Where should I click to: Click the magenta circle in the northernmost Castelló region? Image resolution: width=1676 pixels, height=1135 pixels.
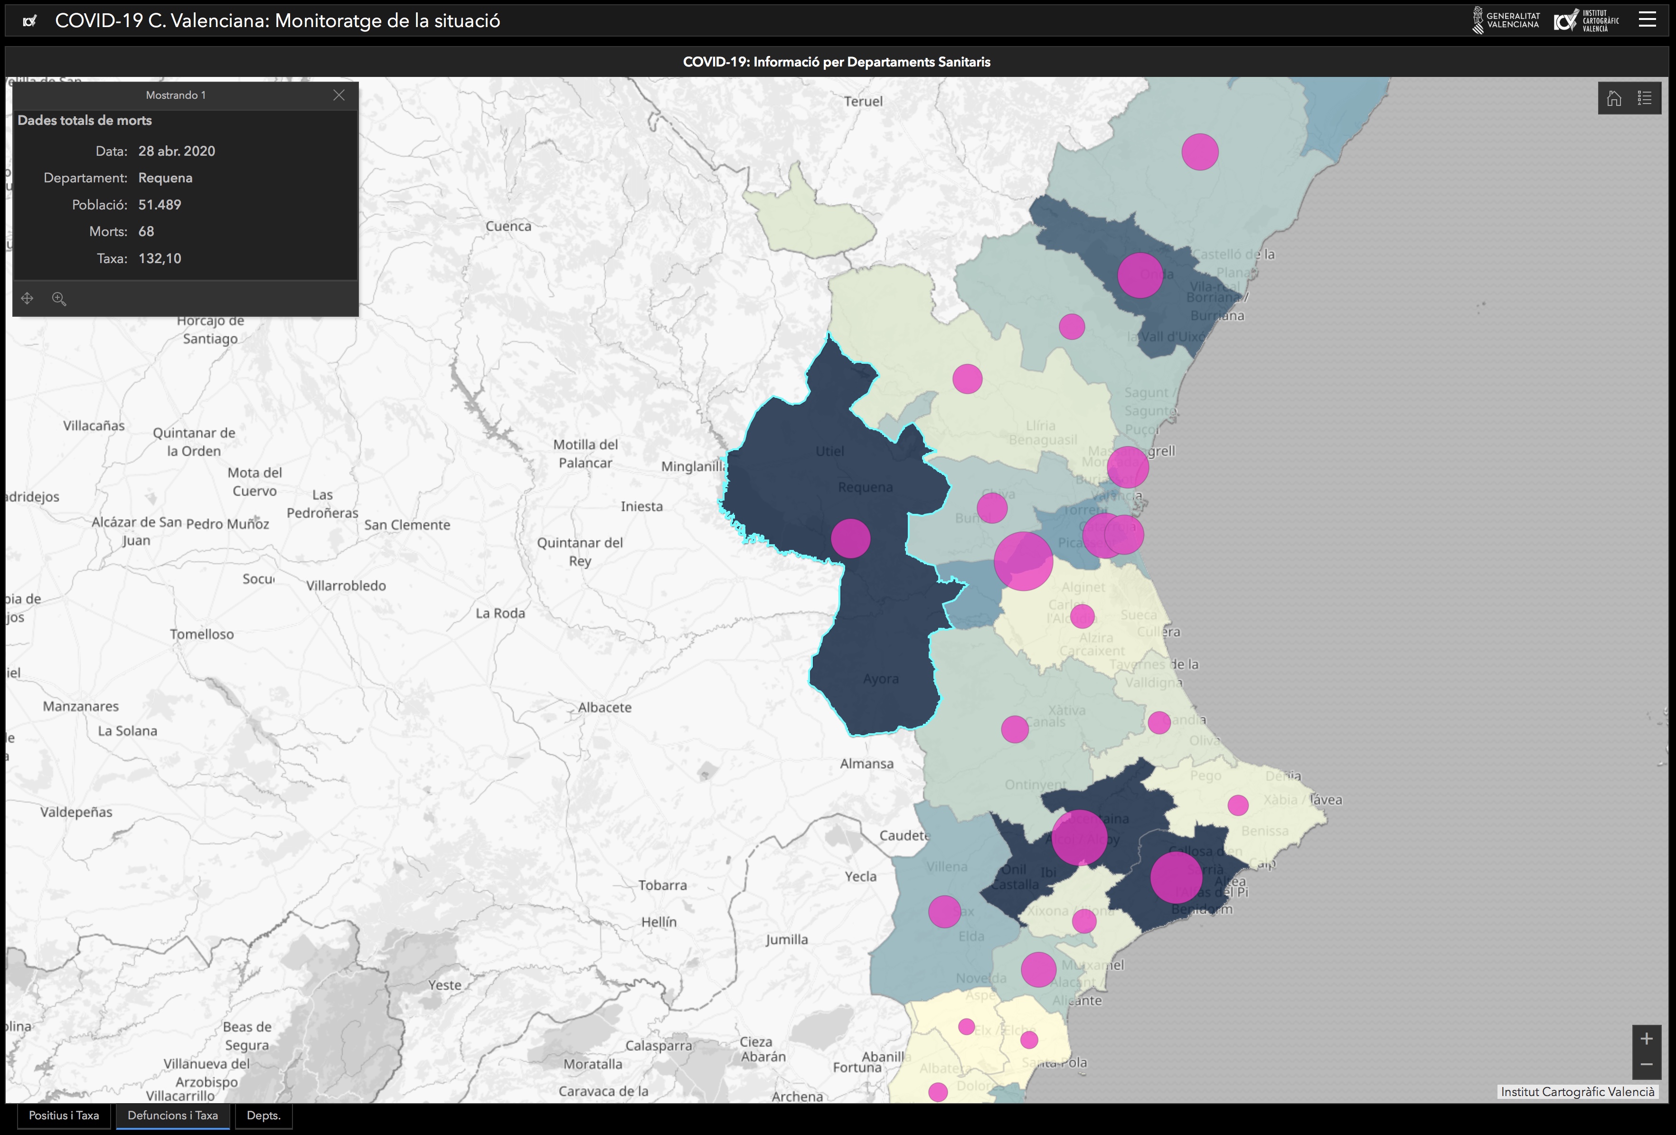(x=1200, y=152)
